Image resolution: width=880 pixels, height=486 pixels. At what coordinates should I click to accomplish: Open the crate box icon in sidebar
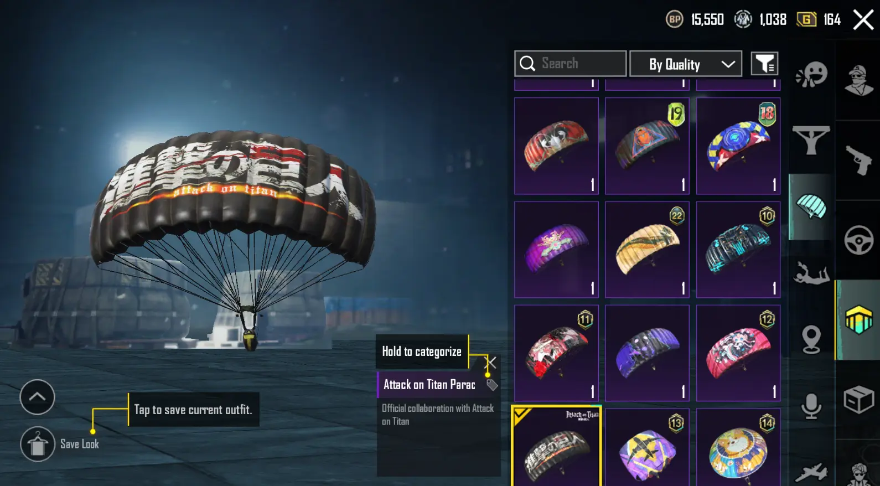pyautogui.click(x=858, y=399)
